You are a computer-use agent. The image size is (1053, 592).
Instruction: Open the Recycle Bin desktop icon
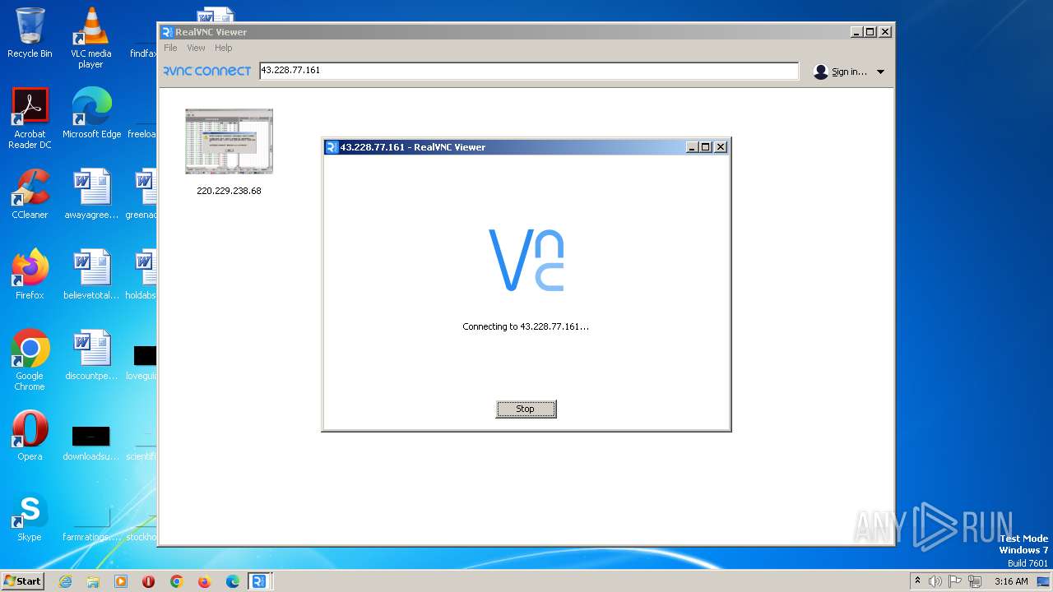[30, 33]
